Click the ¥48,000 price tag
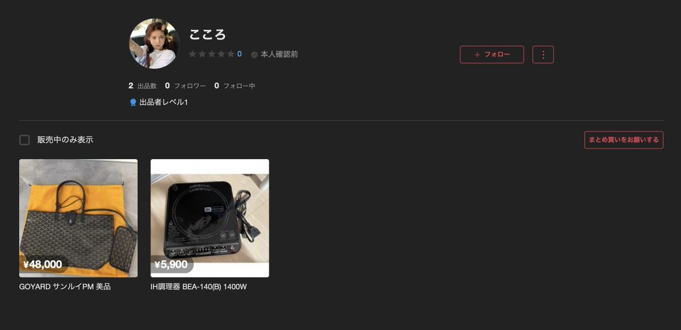681x330 pixels. (43, 264)
